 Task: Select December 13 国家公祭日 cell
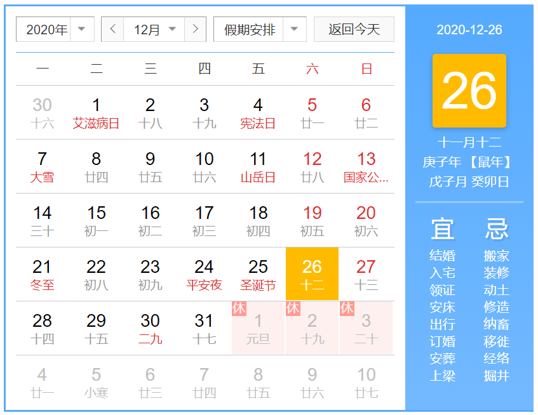(x=366, y=166)
